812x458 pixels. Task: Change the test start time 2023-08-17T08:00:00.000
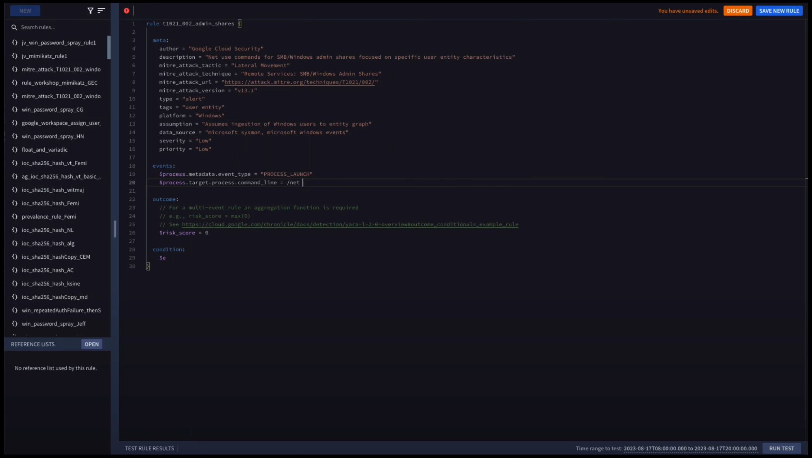[x=655, y=448]
